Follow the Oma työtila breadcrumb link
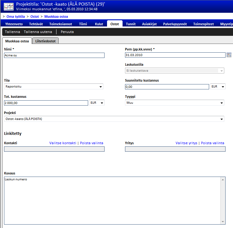The image size is (233, 228). pyautogui.click(x=16, y=17)
